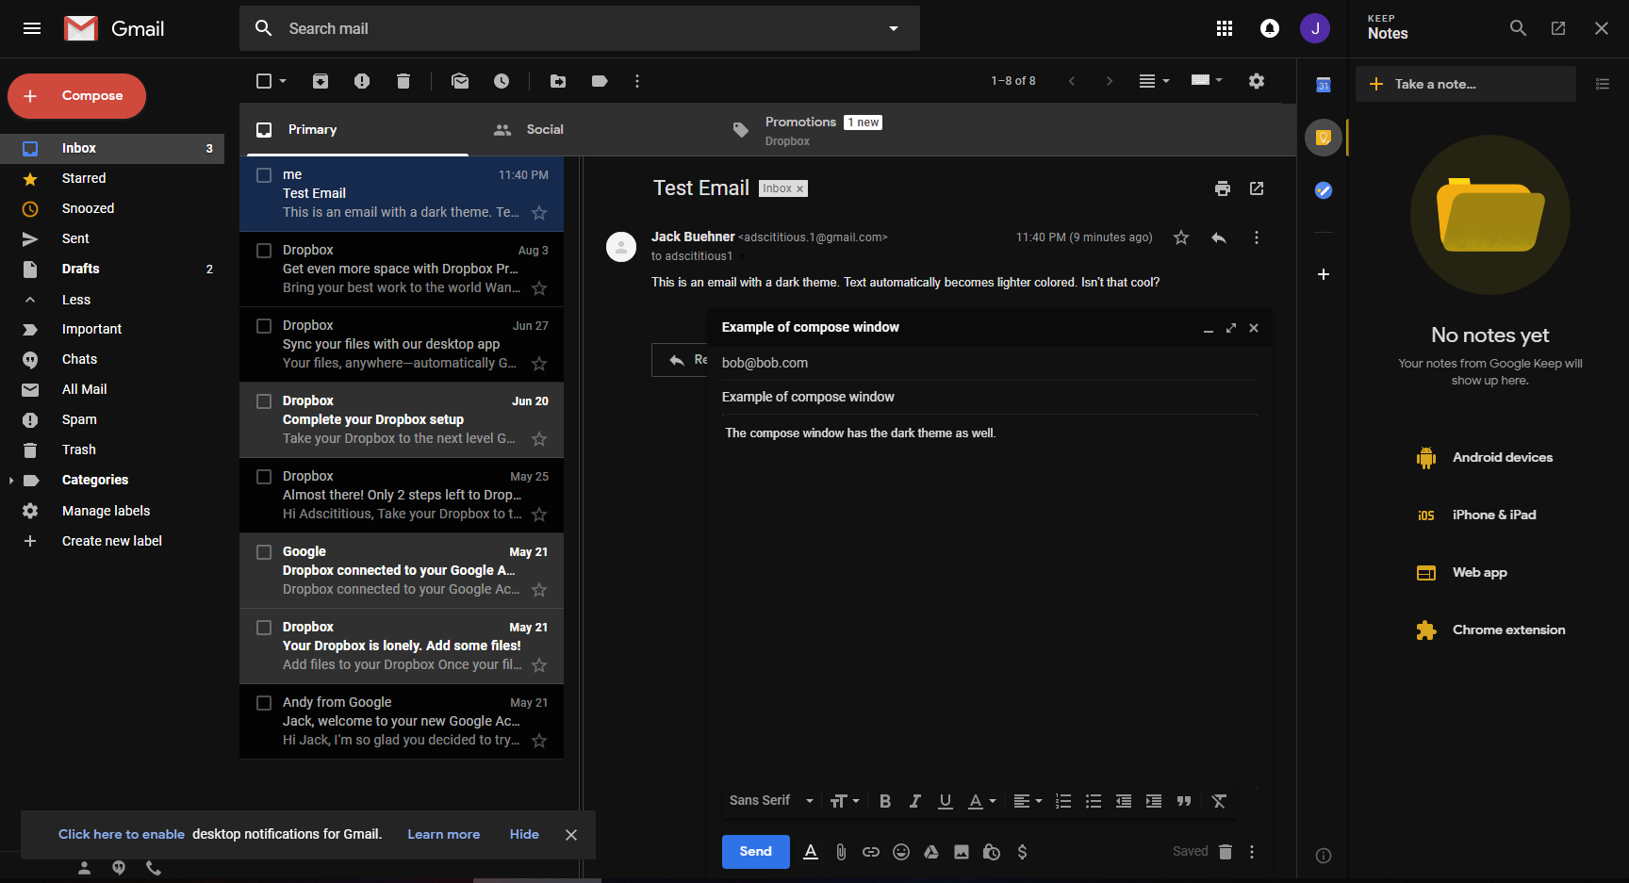Snooze the selected conversation
This screenshot has height=883, width=1629.
502,81
